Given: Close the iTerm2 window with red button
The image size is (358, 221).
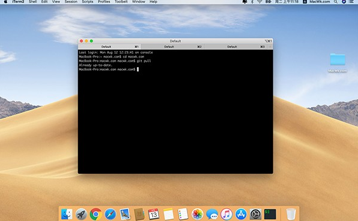Looking at the screenshot, I should 81,41.
